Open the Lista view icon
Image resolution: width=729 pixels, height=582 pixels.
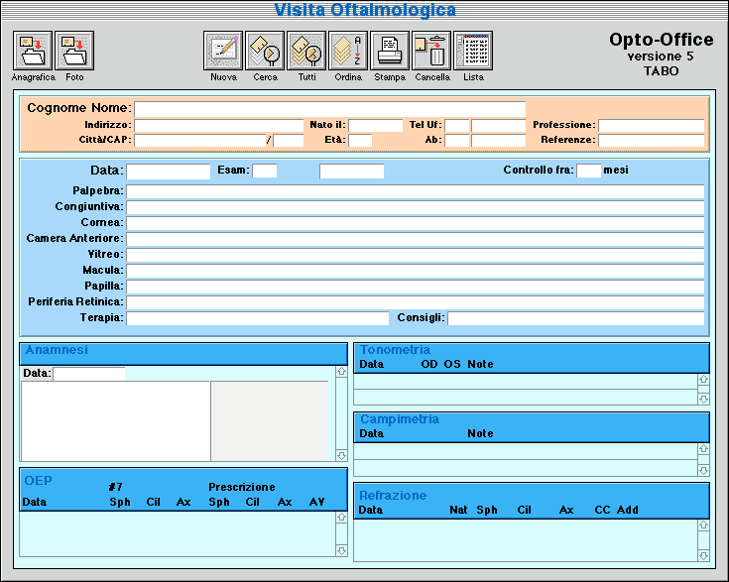click(x=473, y=51)
